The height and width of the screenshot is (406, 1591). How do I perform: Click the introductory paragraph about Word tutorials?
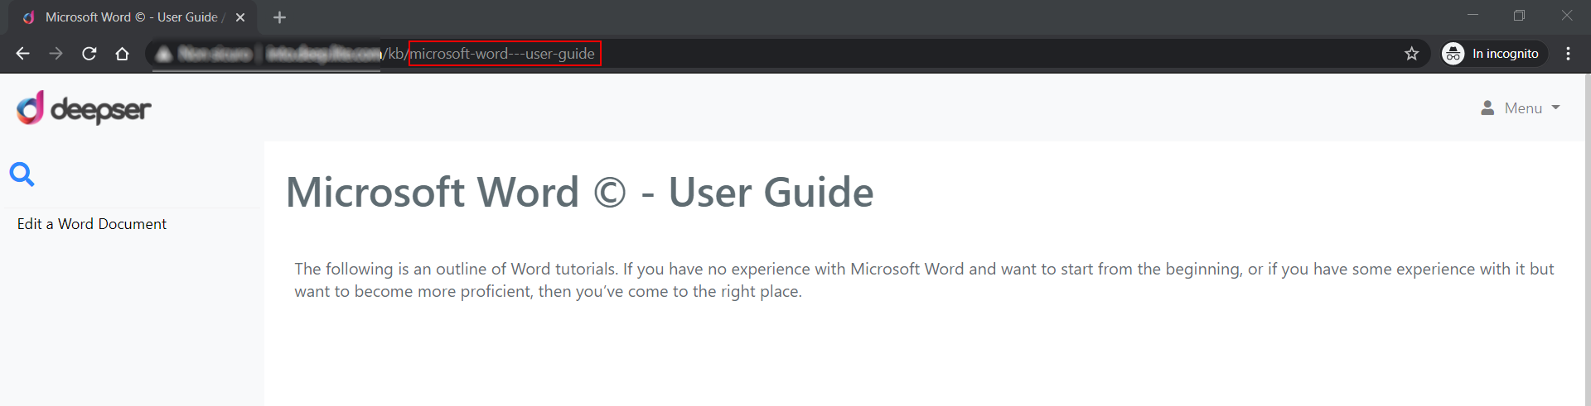pos(924,280)
